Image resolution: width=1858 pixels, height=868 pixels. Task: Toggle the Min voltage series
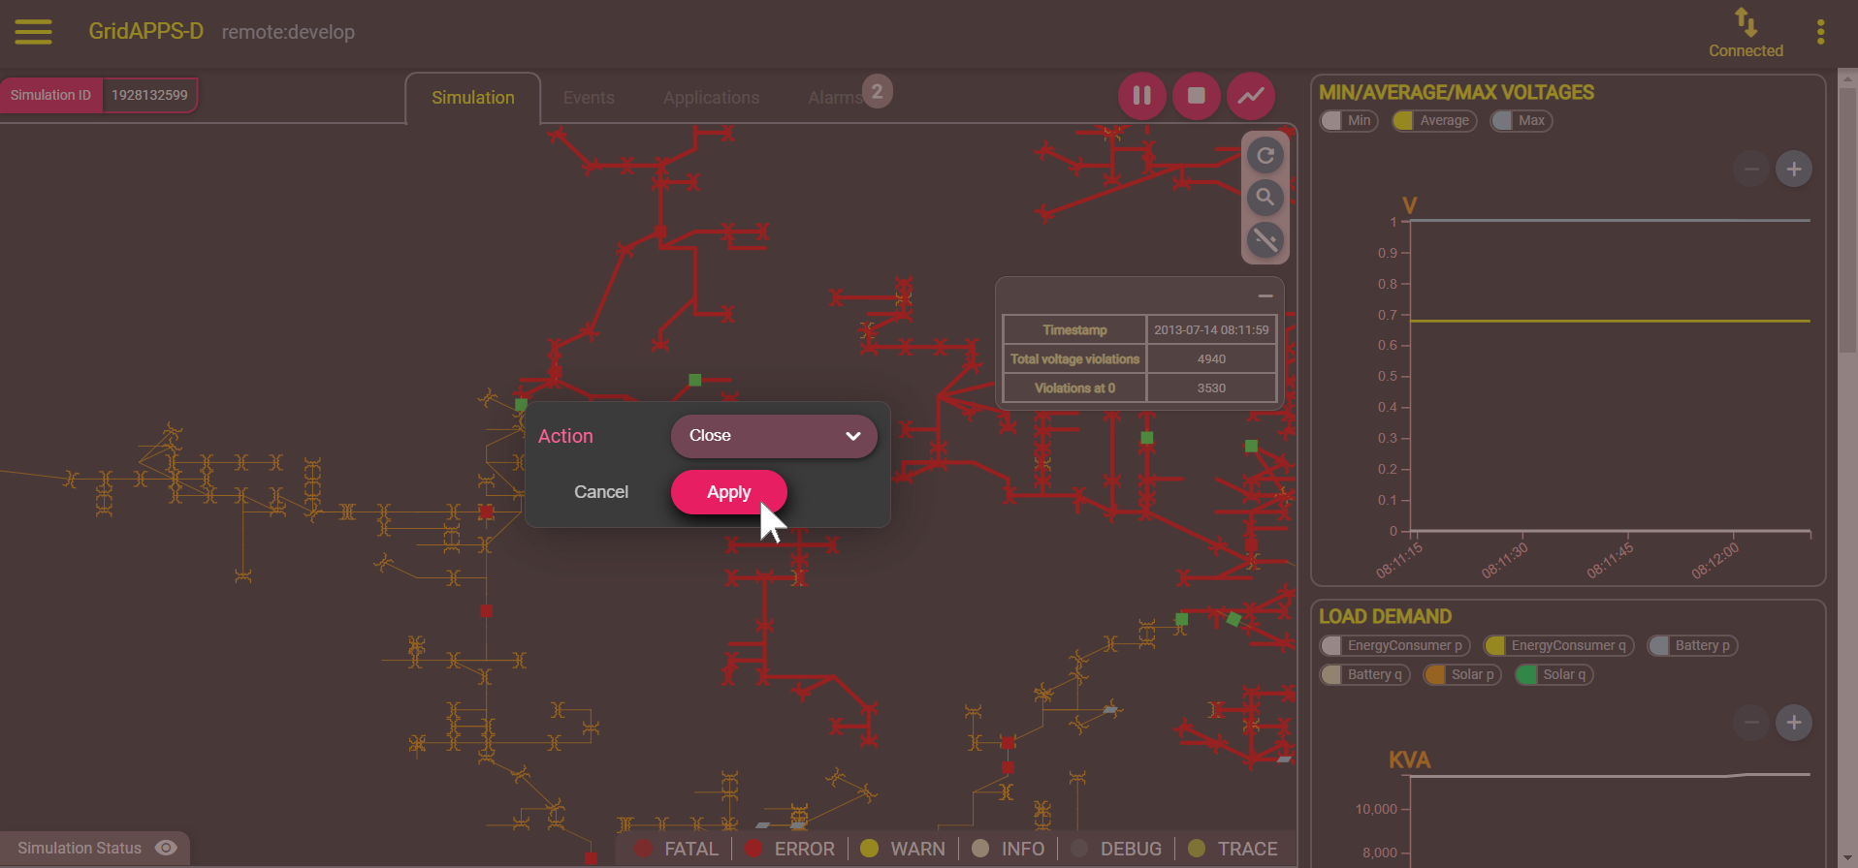coord(1349,121)
